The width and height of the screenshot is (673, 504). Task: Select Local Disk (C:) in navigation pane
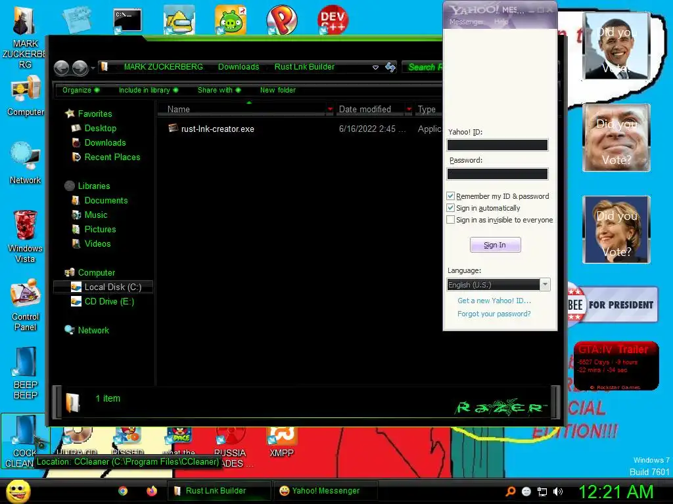pyautogui.click(x=103, y=287)
